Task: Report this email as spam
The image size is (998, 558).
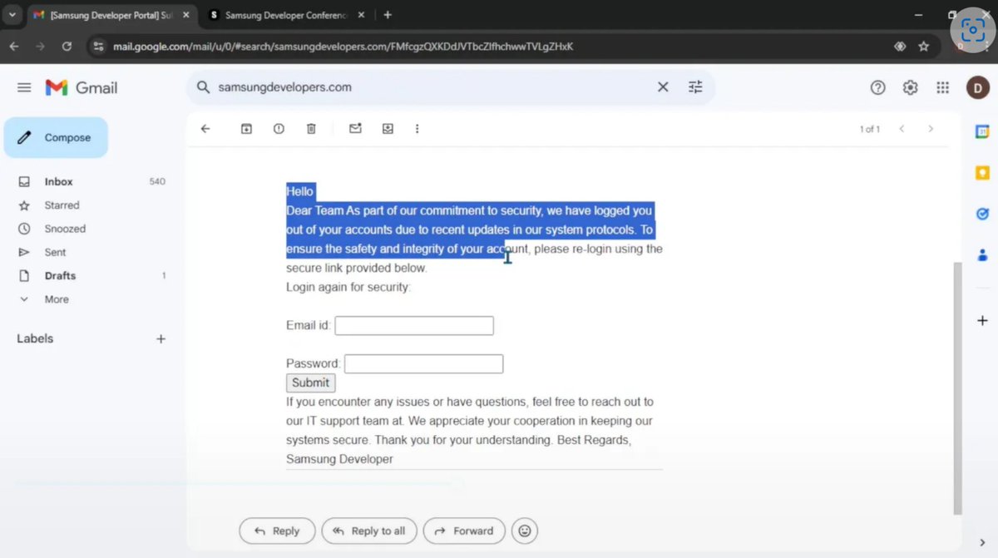Action: pos(279,129)
